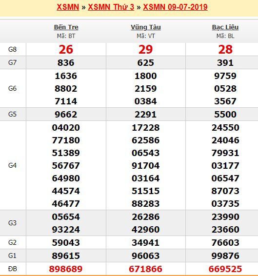
Task: Select Bến Tre G8 result 26
Action: pos(66,49)
